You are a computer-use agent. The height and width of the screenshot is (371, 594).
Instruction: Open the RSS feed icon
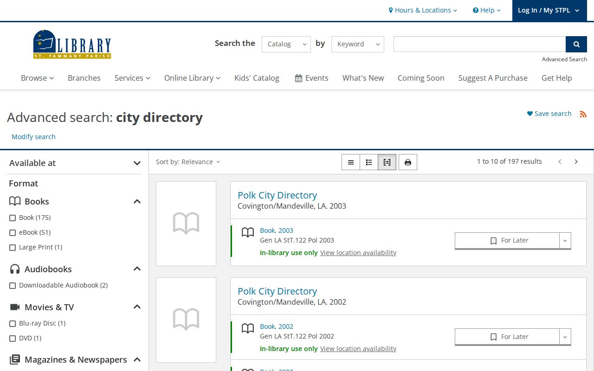(x=583, y=114)
